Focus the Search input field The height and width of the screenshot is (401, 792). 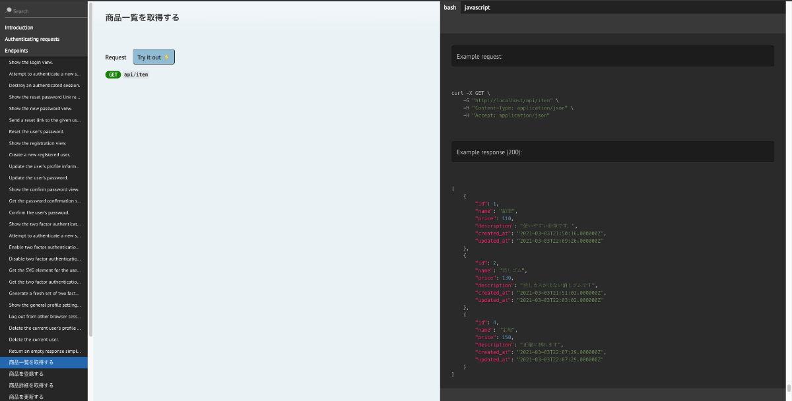pos(48,11)
